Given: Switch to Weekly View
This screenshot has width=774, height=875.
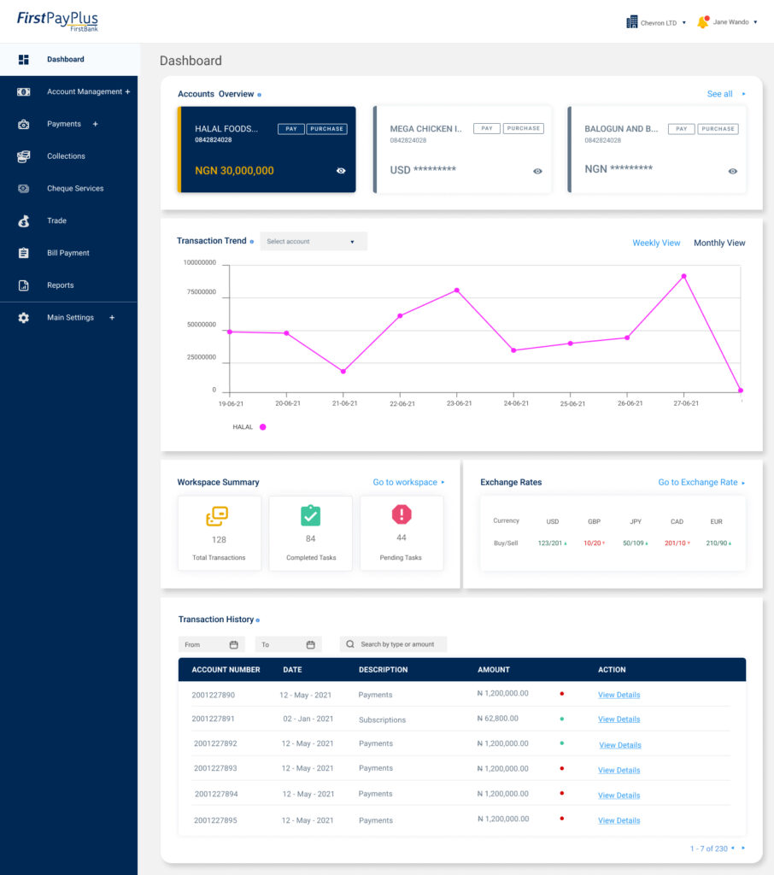Looking at the screenshot, I should pyautogui.click(x=656, y=244).
